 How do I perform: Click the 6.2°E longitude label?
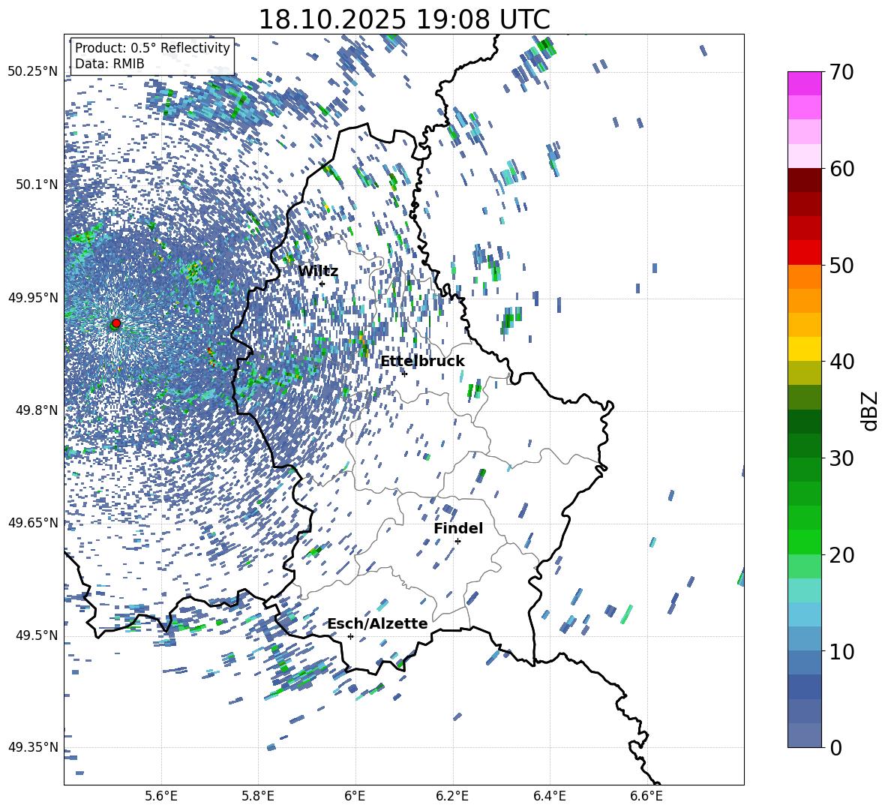click(x=452, y=797)
